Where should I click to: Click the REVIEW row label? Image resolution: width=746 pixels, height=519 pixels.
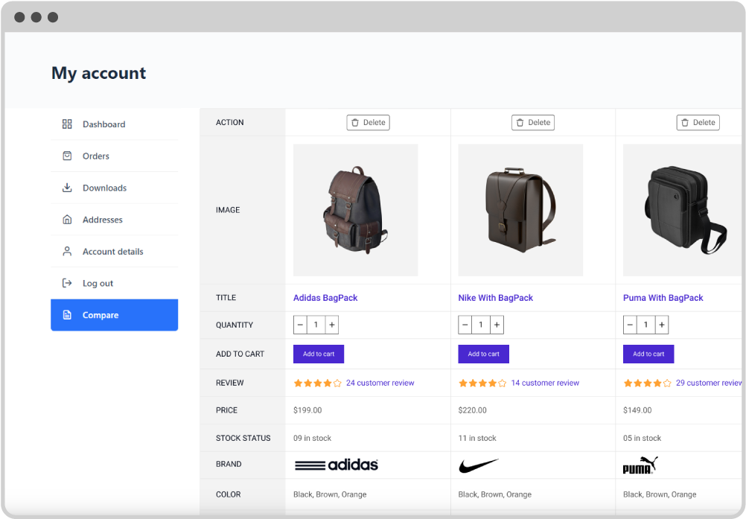coord(230,383)
